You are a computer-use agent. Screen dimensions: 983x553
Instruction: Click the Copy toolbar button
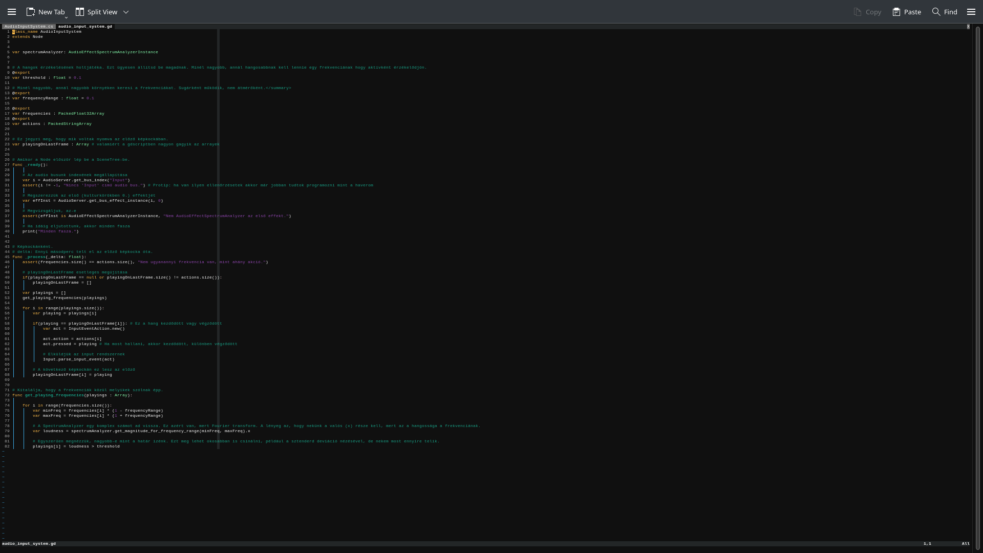(867, 12)
